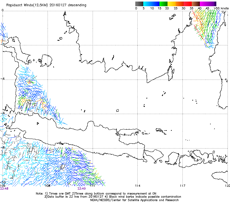The height and width of the screenshot is (202, 230).
Task: Click the legend tick label '40'
Action: click(200, 8)
